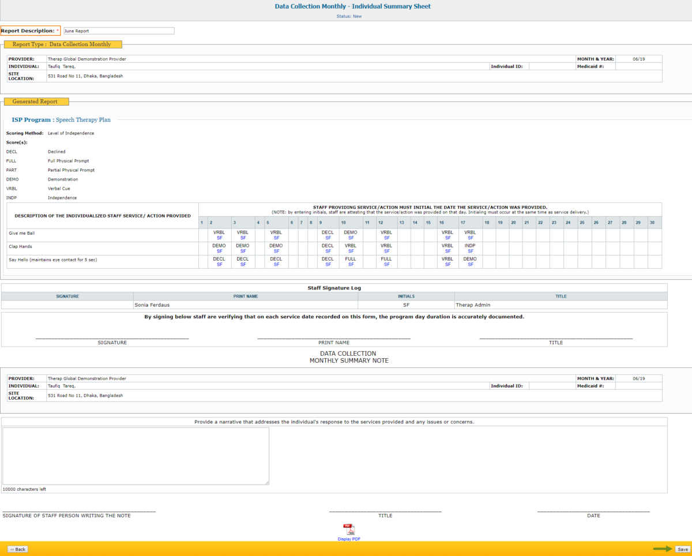Select SF under DEMO on day 17 for Say Hello
692x556 pixels.
[470, 264]
